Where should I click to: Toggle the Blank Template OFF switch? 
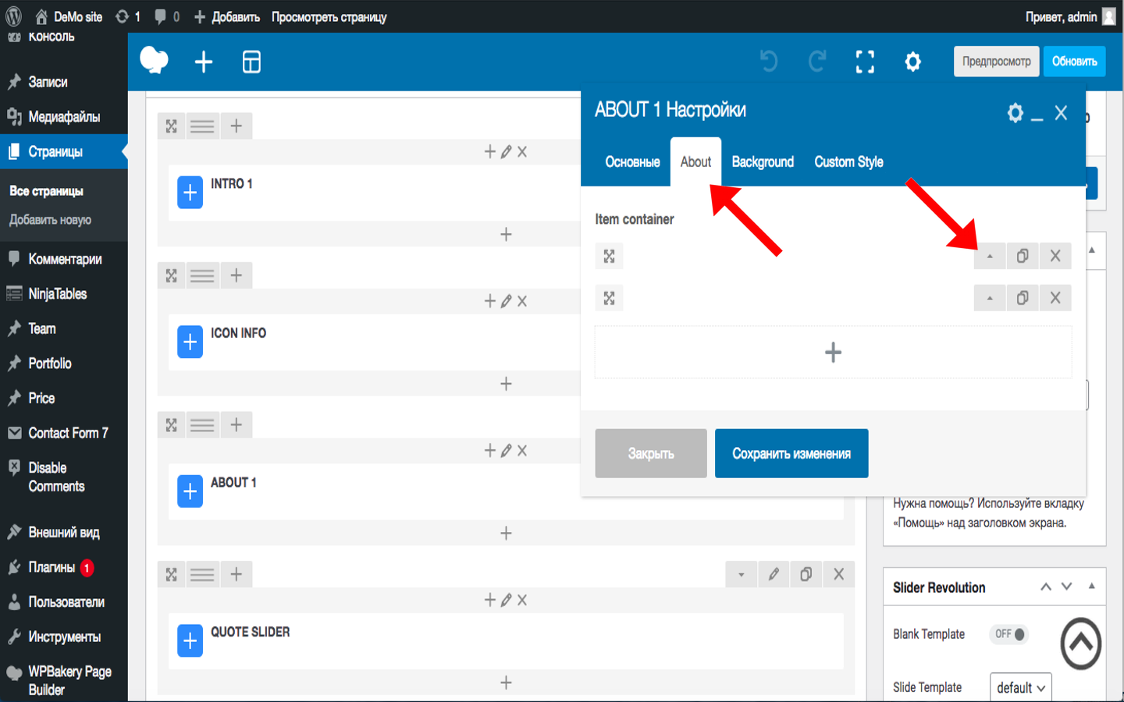1009,634
